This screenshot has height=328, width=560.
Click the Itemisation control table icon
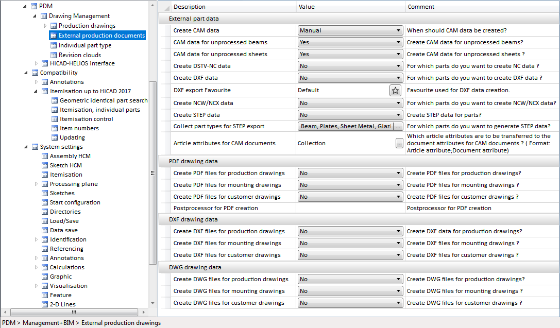[x=55, y=119]
